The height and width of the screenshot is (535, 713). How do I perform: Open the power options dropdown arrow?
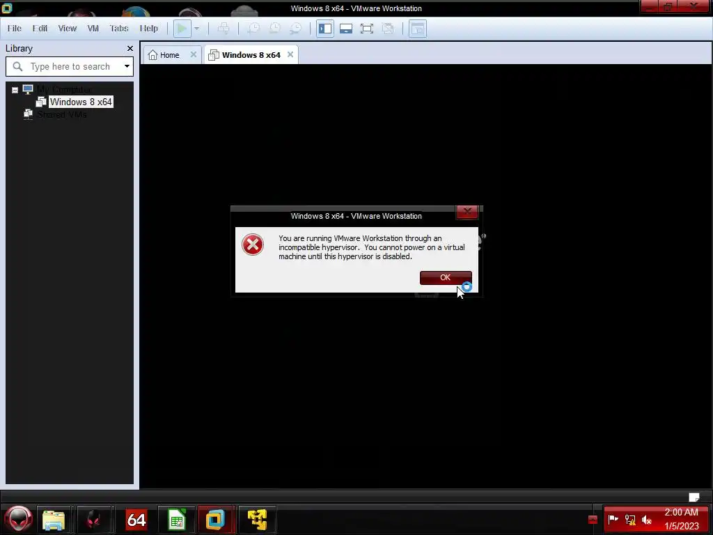coord(196,28)
